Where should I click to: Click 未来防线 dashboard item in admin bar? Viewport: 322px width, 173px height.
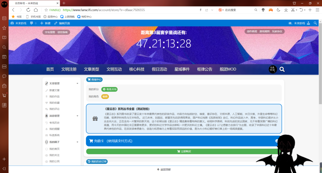point(19,23)
